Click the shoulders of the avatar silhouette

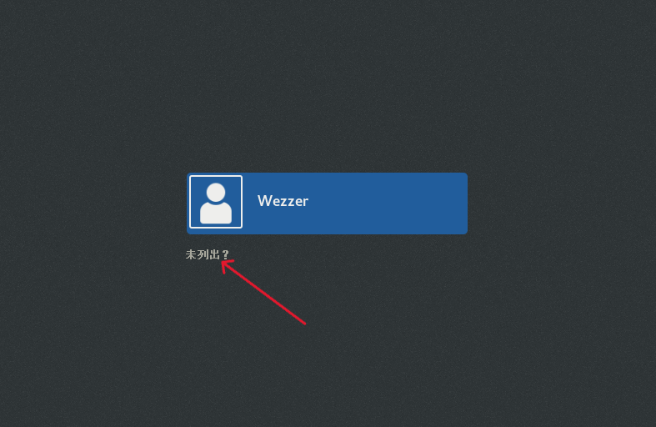tap(216, 213)
